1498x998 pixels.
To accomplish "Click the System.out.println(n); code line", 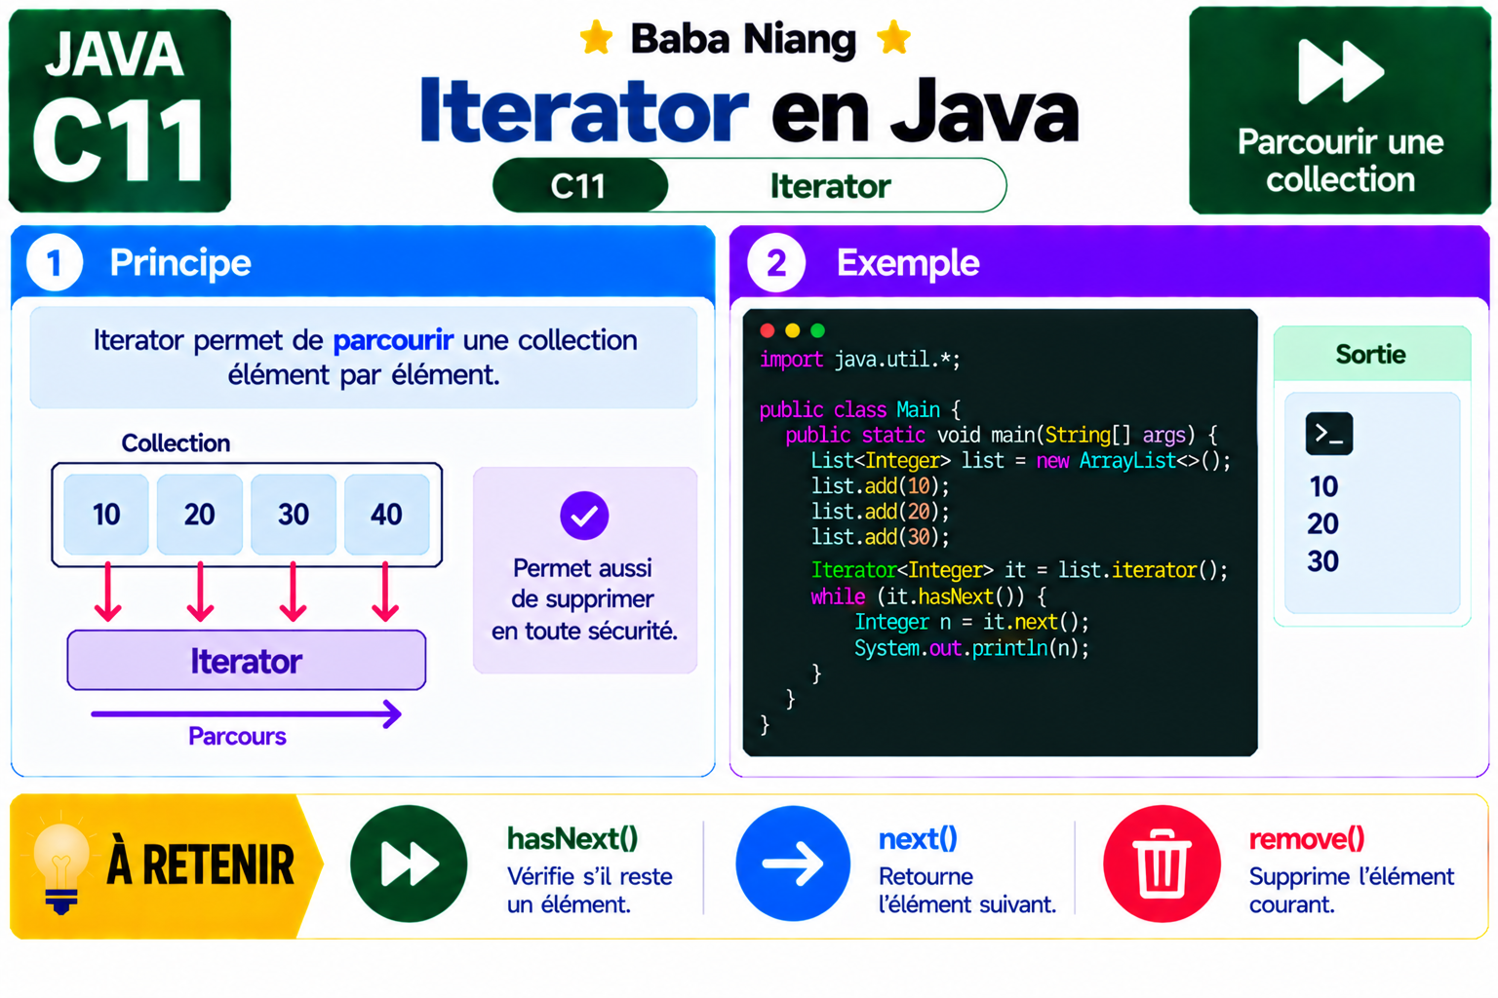I will [972, 648].
